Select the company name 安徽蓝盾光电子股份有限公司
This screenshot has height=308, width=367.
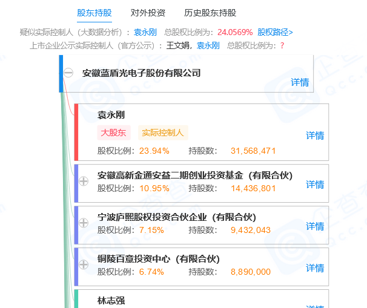tap(141, 73)
